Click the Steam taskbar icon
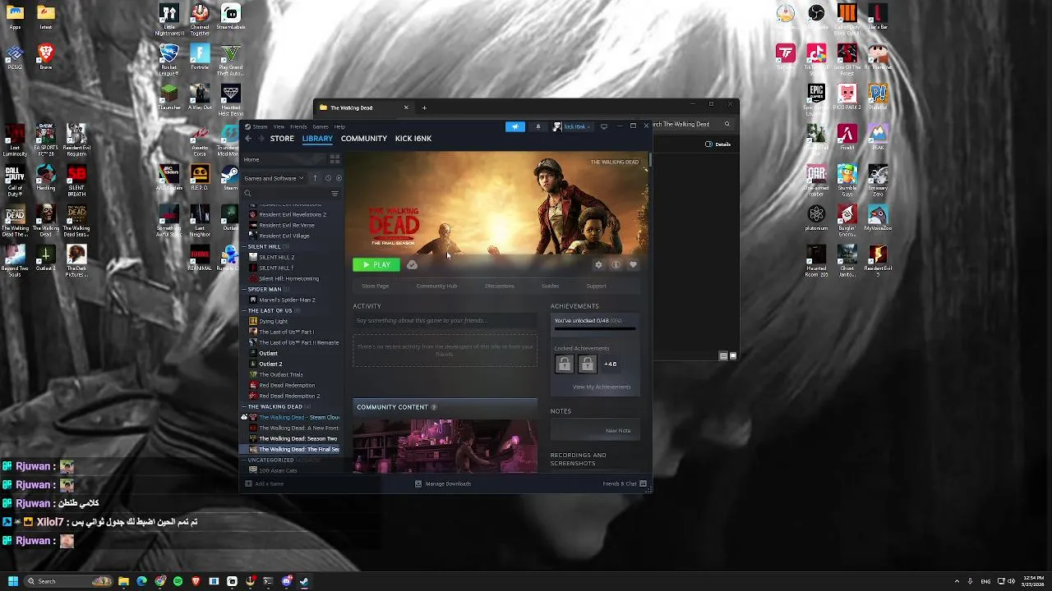The height and width of the screenshot is (591, 1052). point(304,581)
